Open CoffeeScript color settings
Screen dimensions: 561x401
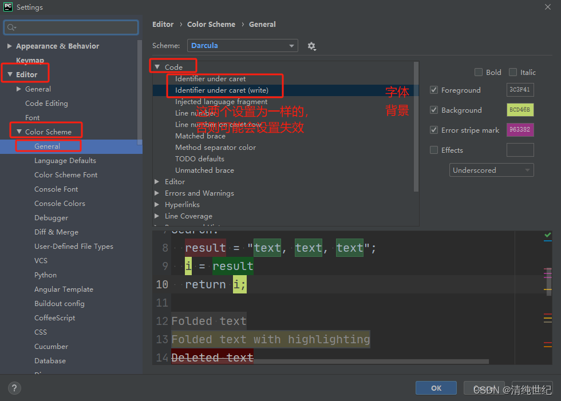[x=55, y=317]
